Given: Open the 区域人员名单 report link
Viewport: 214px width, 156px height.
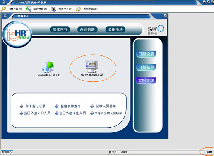Looking at the screenshot, I should click(x=106, y=106).
